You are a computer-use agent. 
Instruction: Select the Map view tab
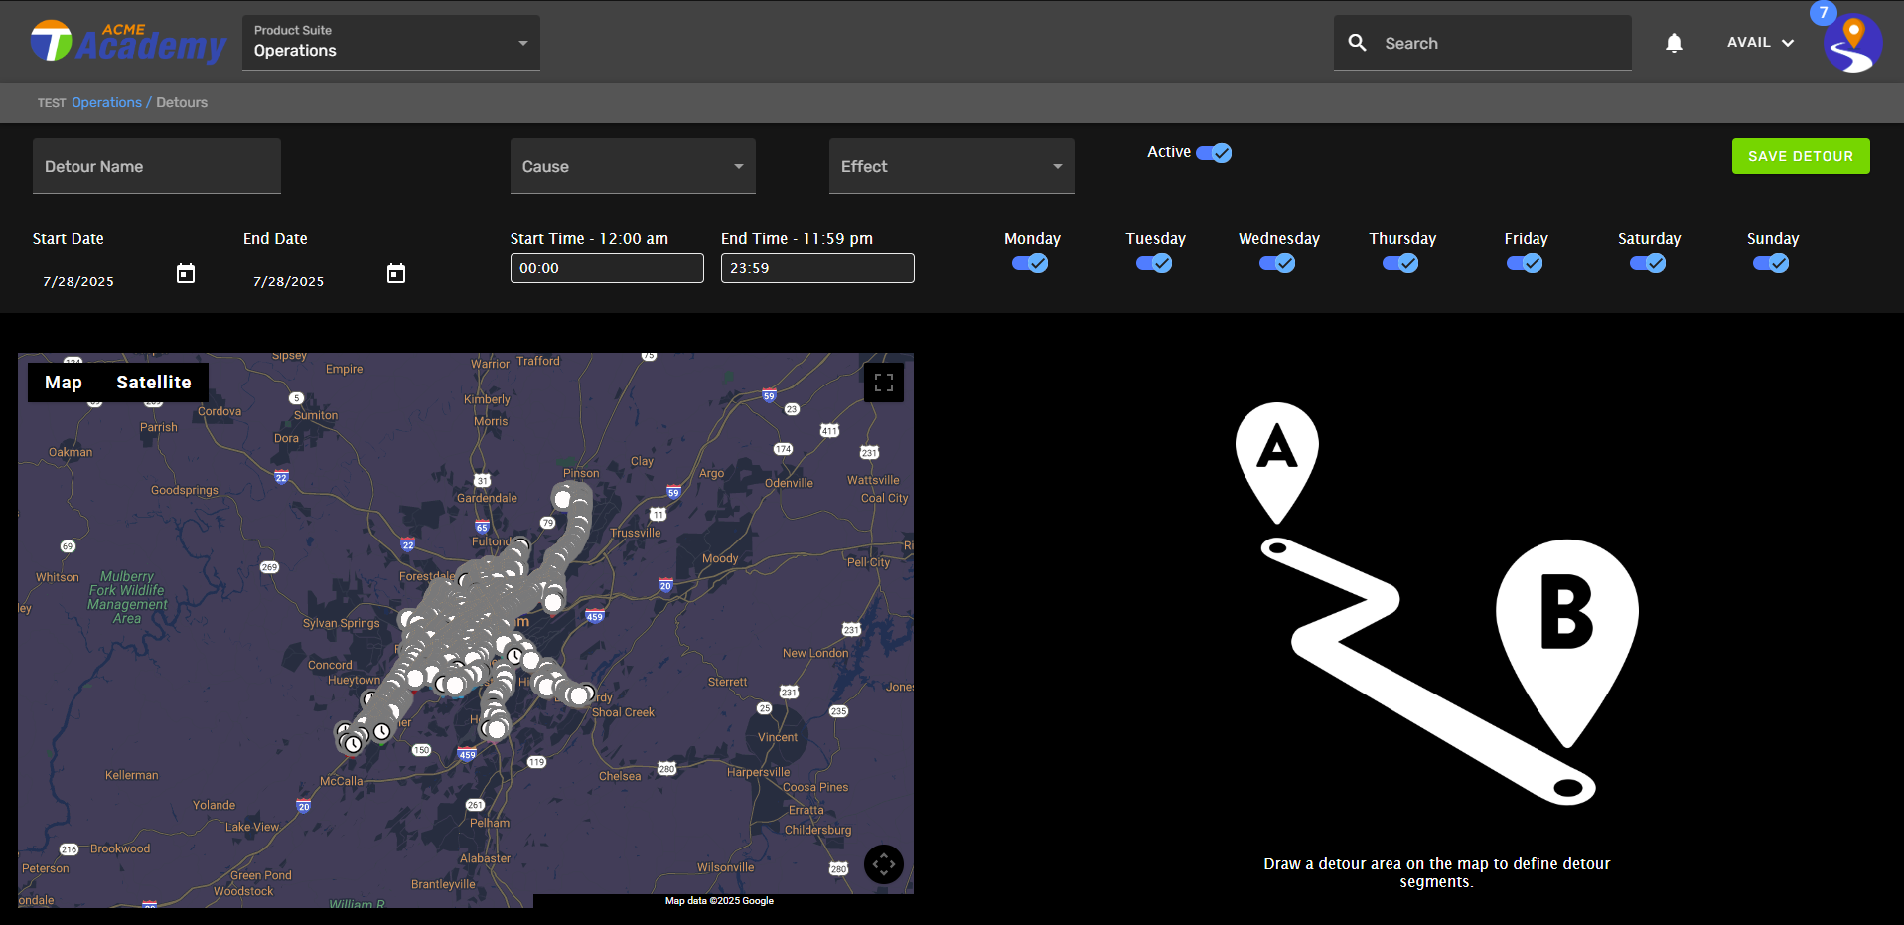click(x=64, y=383)
